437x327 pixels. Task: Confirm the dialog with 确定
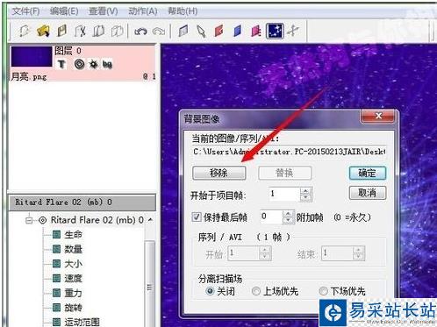(x=368, y=173)
